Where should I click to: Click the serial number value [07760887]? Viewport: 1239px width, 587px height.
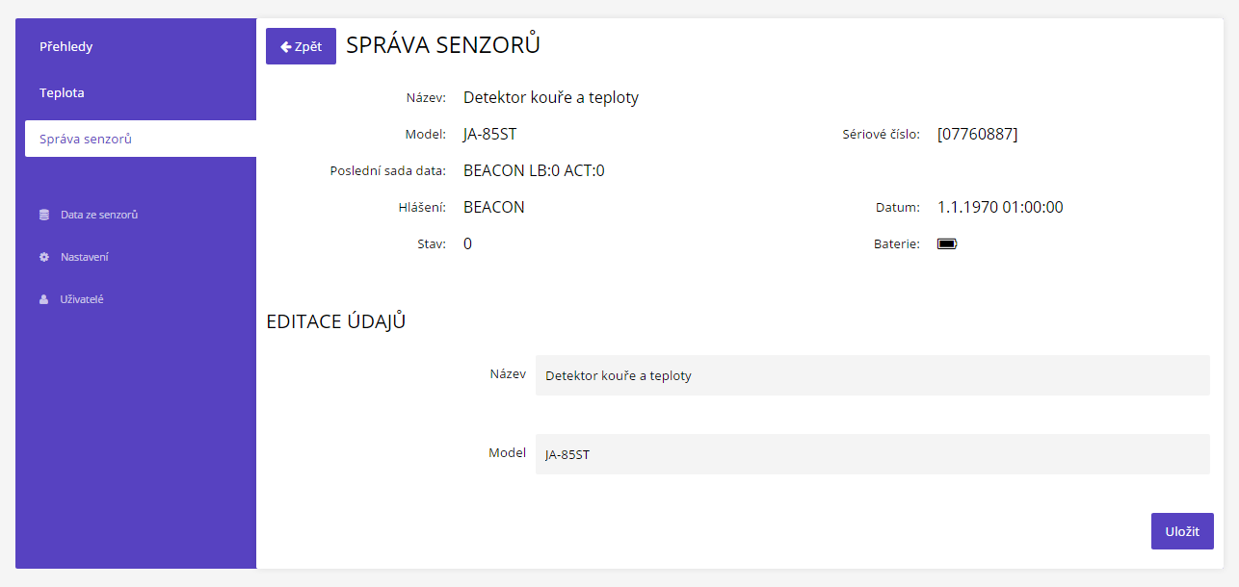pos(977,134)
